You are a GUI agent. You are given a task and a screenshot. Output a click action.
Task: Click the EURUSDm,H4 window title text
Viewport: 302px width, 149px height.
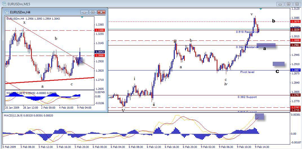point(20,12)
